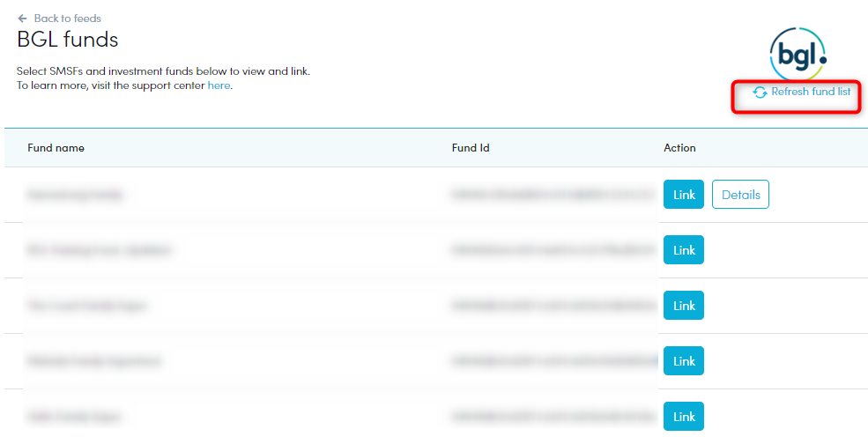The height and width of the screenshot is (444, 868).
Task: Click the Link button in the fifth fund row
Action: 684,417
